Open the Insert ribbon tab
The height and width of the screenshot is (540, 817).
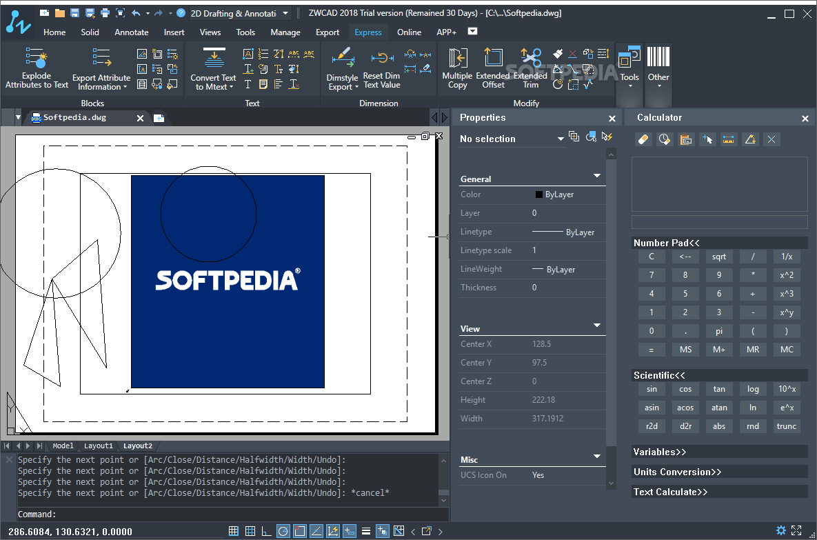click(x=174, y=32)
